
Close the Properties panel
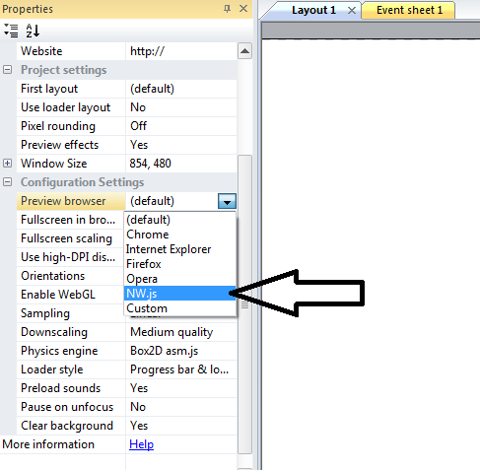243,9
